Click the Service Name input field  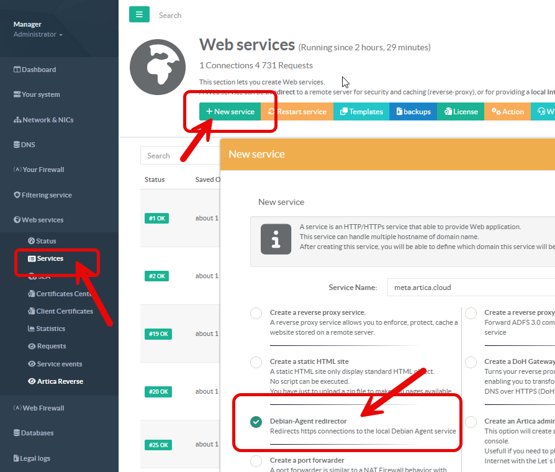(x=470, y=288)
